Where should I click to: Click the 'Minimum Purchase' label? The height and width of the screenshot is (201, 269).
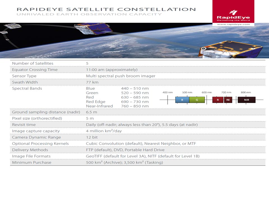(32, 162)
